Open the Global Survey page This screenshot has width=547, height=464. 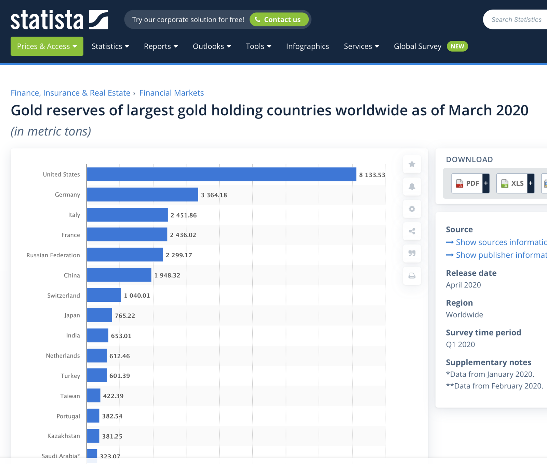[x=417, y=46]
